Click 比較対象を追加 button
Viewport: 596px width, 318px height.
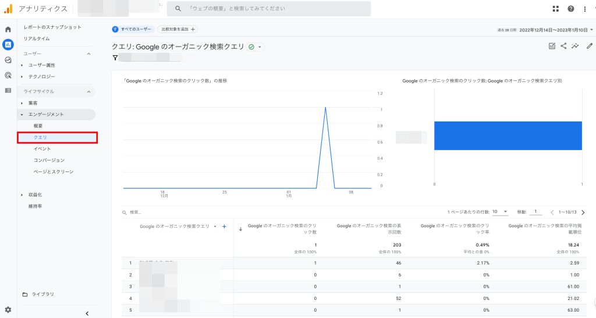pos(178,29)
